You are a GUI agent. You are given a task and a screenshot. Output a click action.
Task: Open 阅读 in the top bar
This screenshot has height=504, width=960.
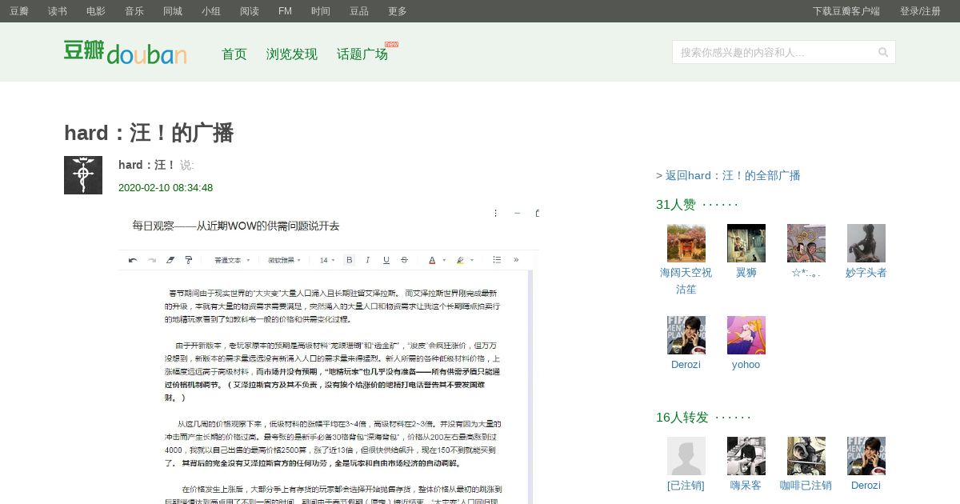click(250, 11)
